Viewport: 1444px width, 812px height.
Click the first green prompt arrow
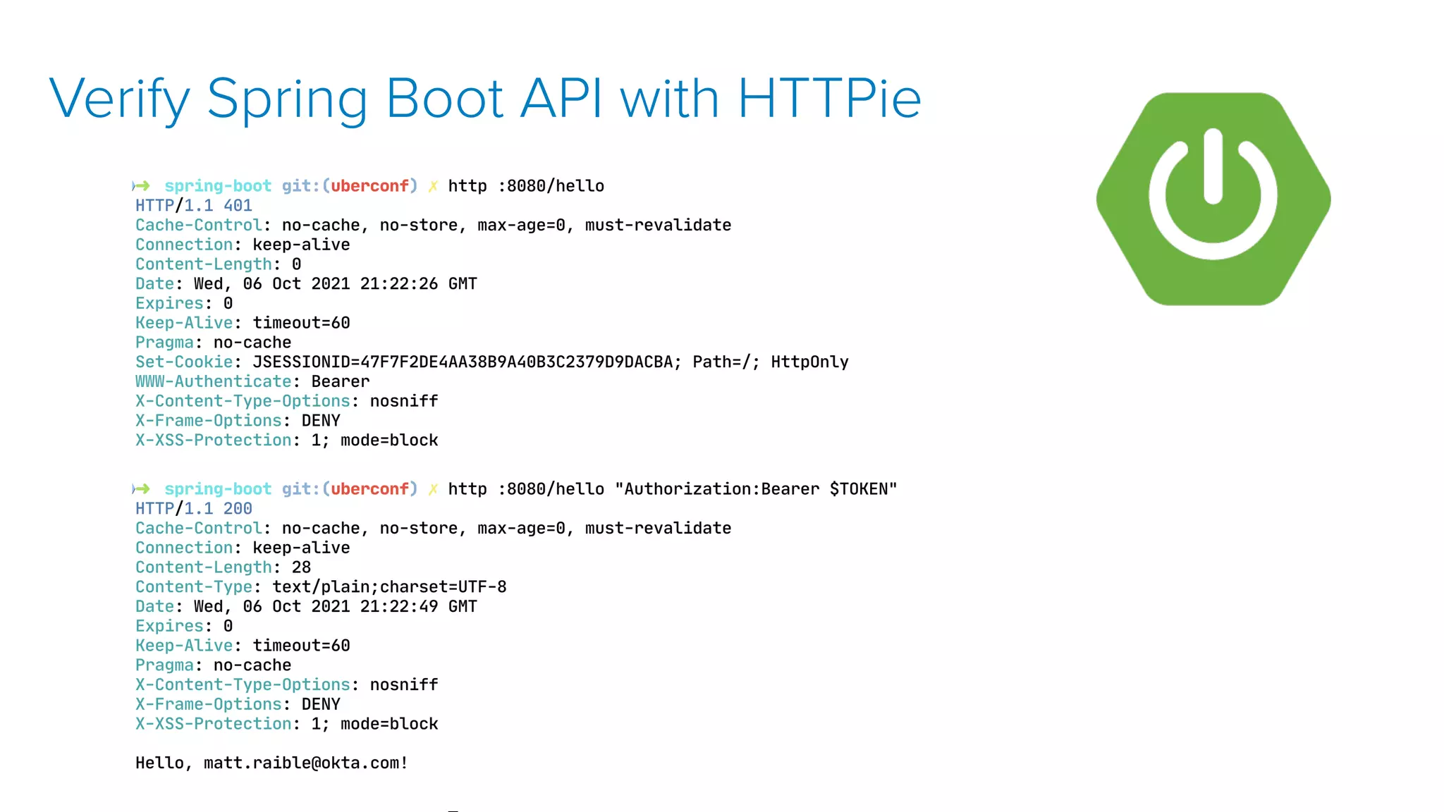pyautogui.click(x=142, y=186)
